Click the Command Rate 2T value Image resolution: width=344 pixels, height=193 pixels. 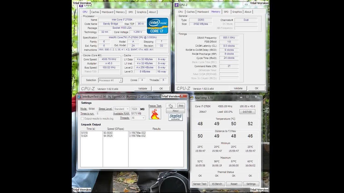click(229, 66)
